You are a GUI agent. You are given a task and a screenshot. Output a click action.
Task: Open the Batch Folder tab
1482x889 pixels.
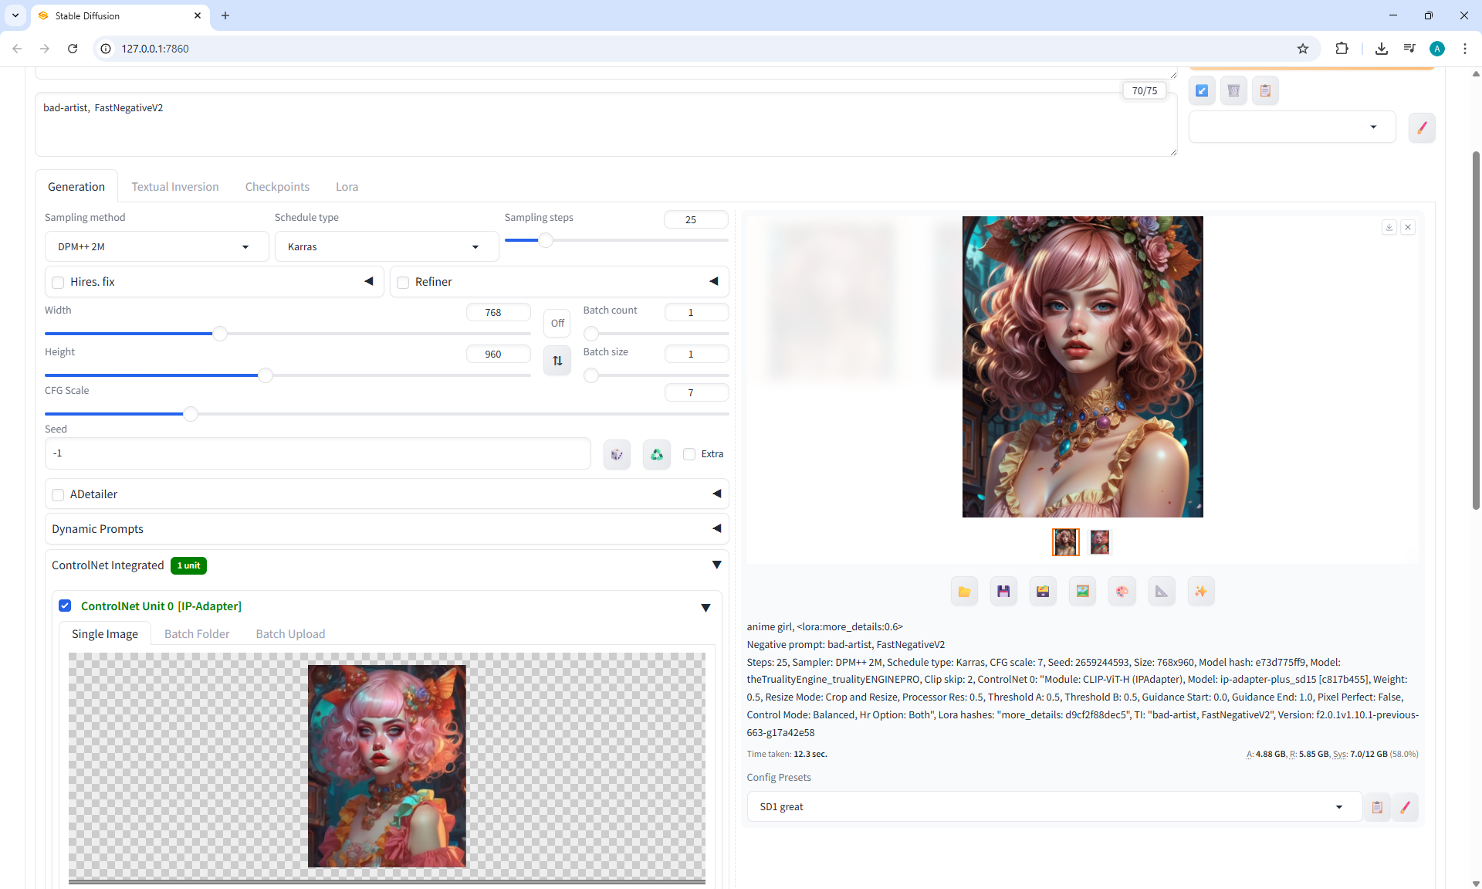pyautogui.click(x=197, y=634)
